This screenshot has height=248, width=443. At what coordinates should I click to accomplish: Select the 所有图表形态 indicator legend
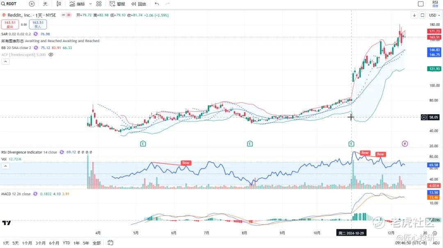(50, 41)
